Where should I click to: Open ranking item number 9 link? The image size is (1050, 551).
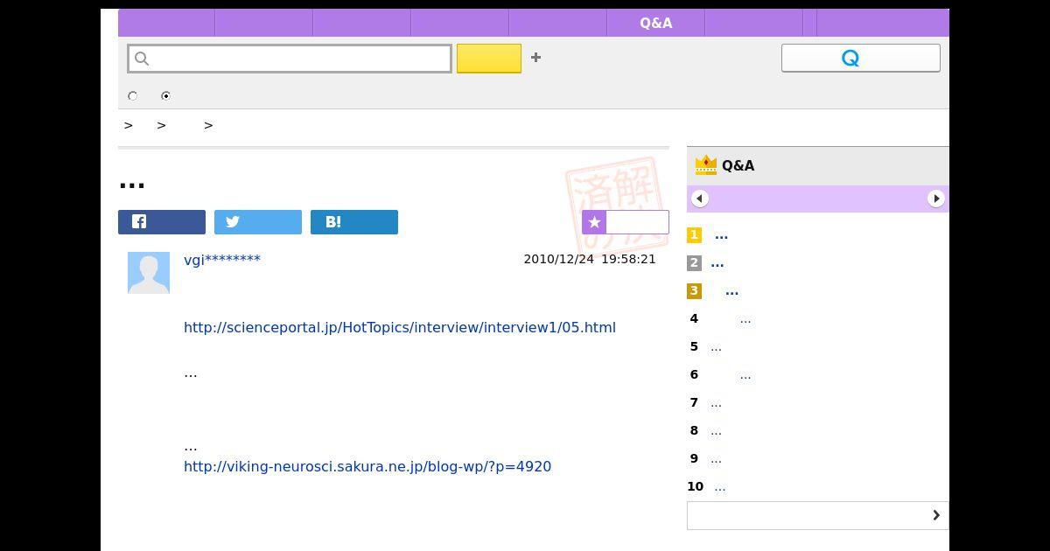point(716,459)
